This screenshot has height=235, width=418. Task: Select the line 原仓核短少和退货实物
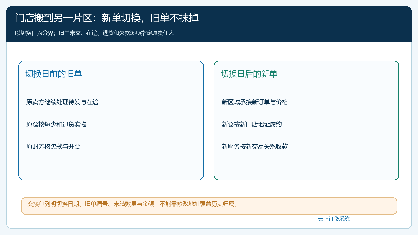point(56,124)
